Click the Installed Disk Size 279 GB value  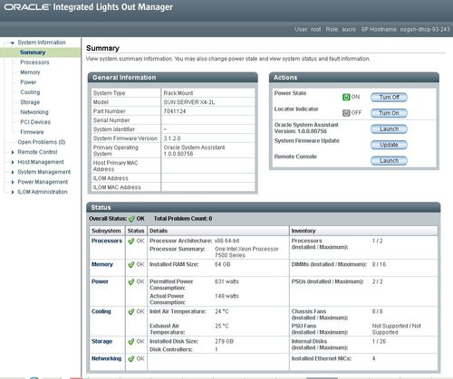(x=224, y=341)
